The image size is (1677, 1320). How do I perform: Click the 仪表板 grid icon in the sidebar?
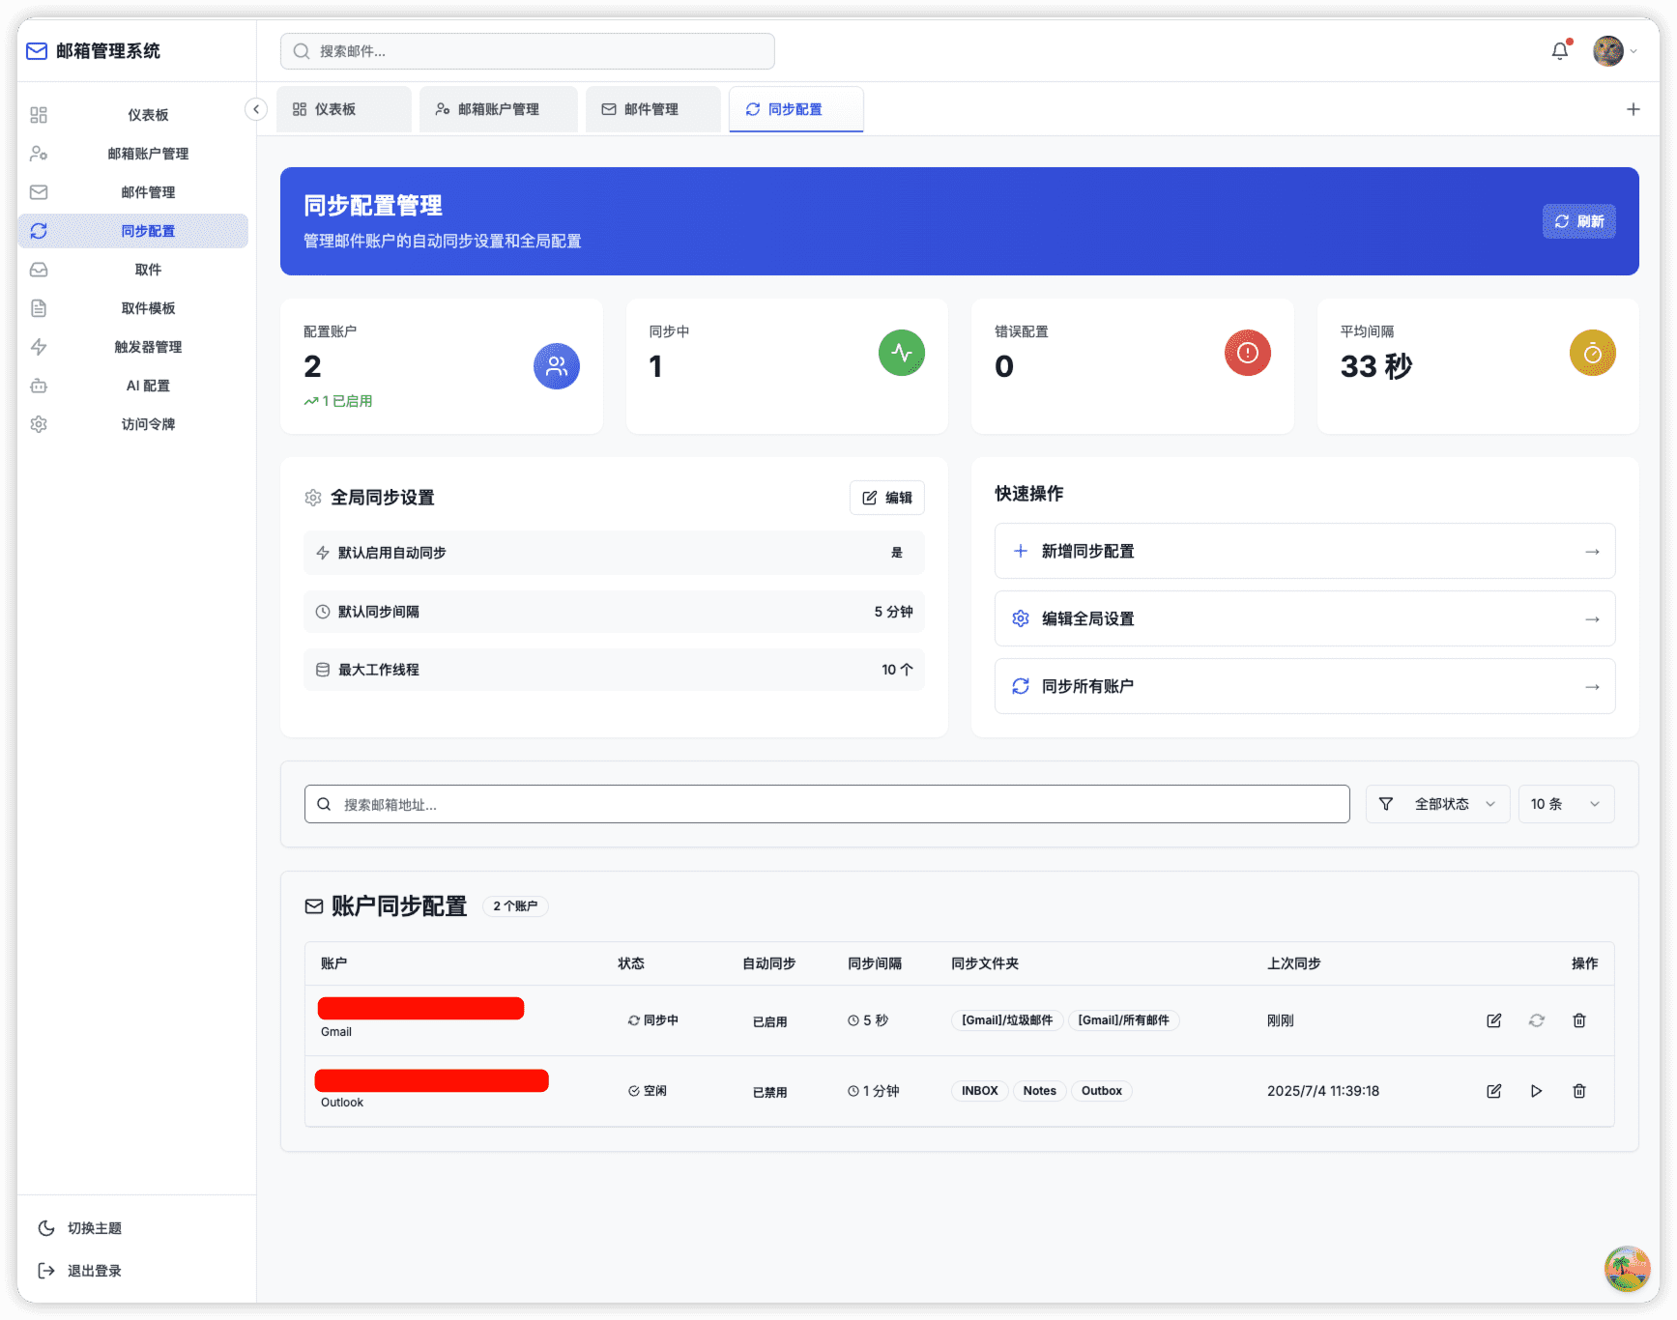click(39, 115)
